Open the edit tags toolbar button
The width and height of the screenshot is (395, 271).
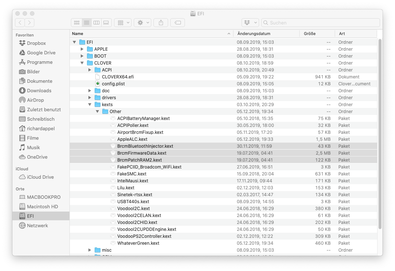pyautogui.click(x=178, y=23)
